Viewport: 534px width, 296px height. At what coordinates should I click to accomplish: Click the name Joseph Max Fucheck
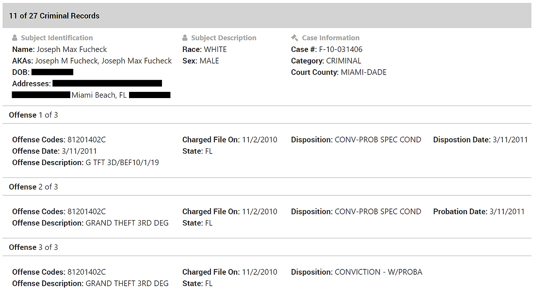[x=72, y=49]
